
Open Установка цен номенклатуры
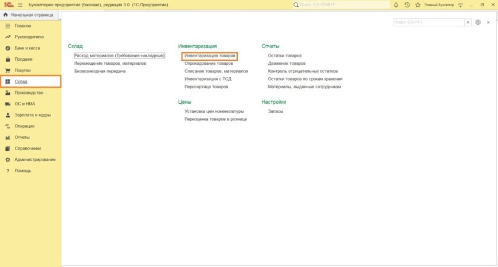(x=214, y=111)
